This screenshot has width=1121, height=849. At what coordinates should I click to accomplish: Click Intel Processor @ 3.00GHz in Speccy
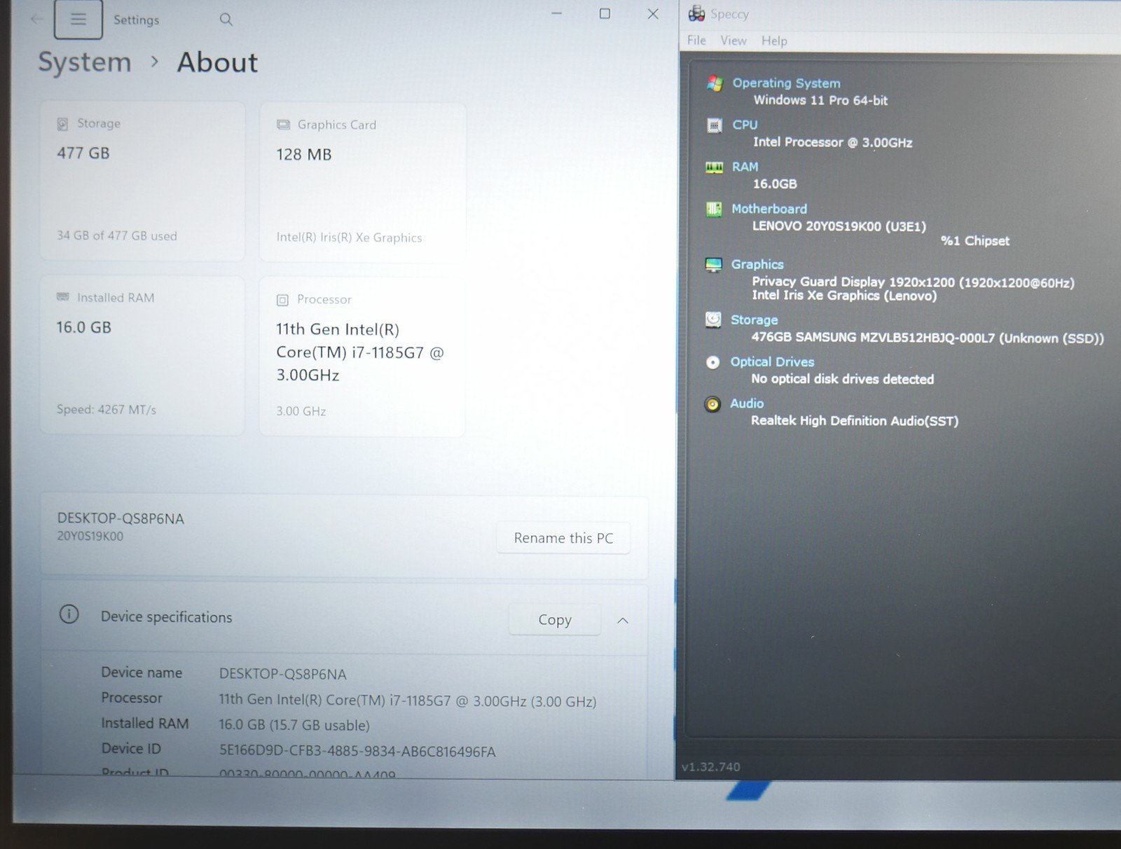point(832,142)
